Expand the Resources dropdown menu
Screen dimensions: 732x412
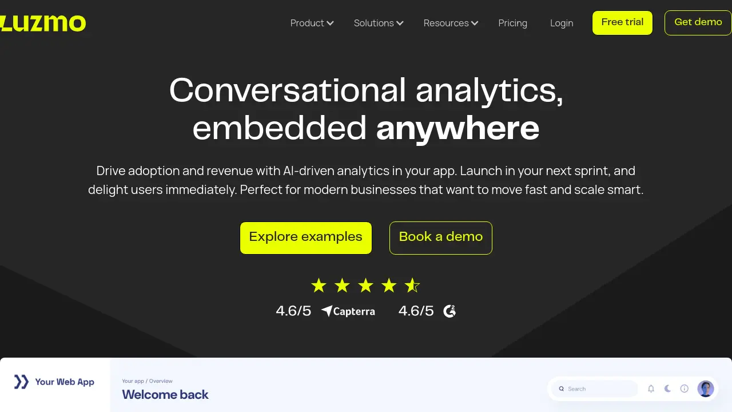(451, 23)
